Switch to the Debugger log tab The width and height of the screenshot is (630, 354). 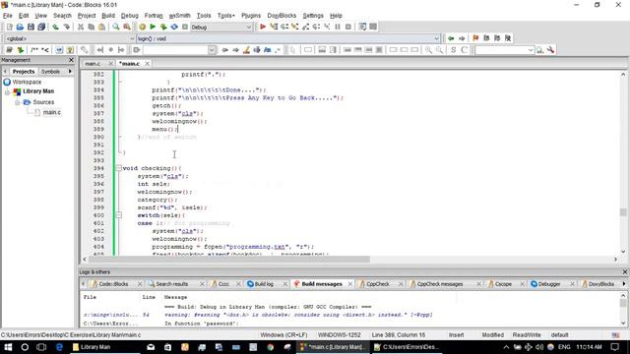tap(549, 284)
